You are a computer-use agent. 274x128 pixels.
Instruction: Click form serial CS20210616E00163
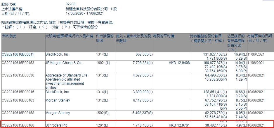tap(18, 100)
